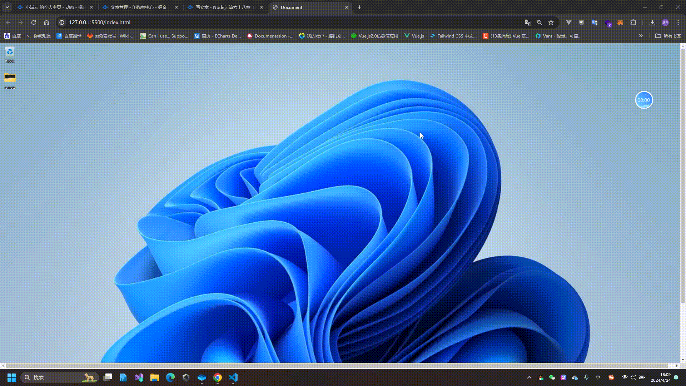Screen dimensions: 686x386
Task: Click the 00:00 circular timer widget
Action: 644,100
